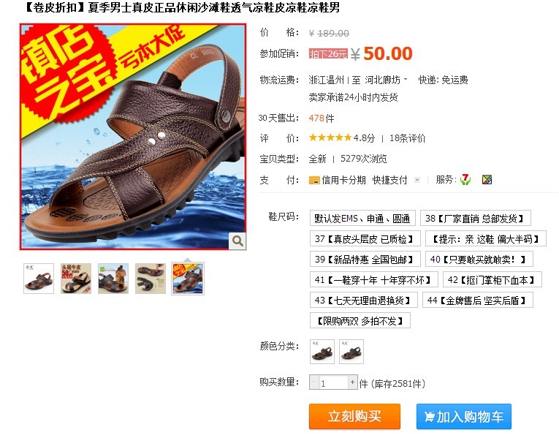Click the colorful service badge icon

pos(487,180)
